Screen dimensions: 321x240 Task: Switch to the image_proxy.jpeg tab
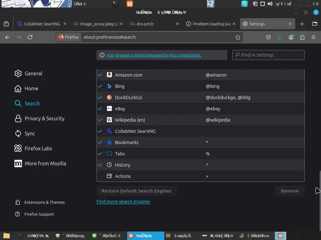click(x=98, y=24)
